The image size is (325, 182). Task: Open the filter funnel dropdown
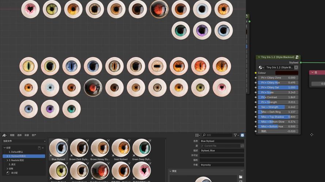point(236,135)
